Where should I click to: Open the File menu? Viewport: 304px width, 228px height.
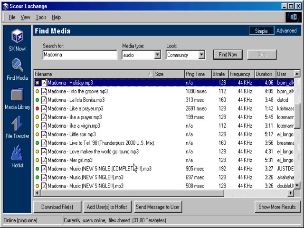click(x=12, y=17)
